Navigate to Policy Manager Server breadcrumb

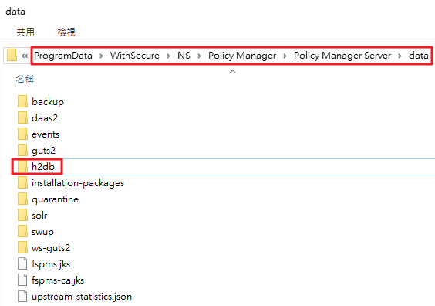[x=342, y=56]
